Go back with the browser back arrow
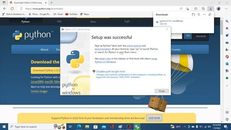The height and width of the screenshot is (130, 231). [x=5, y=9]
